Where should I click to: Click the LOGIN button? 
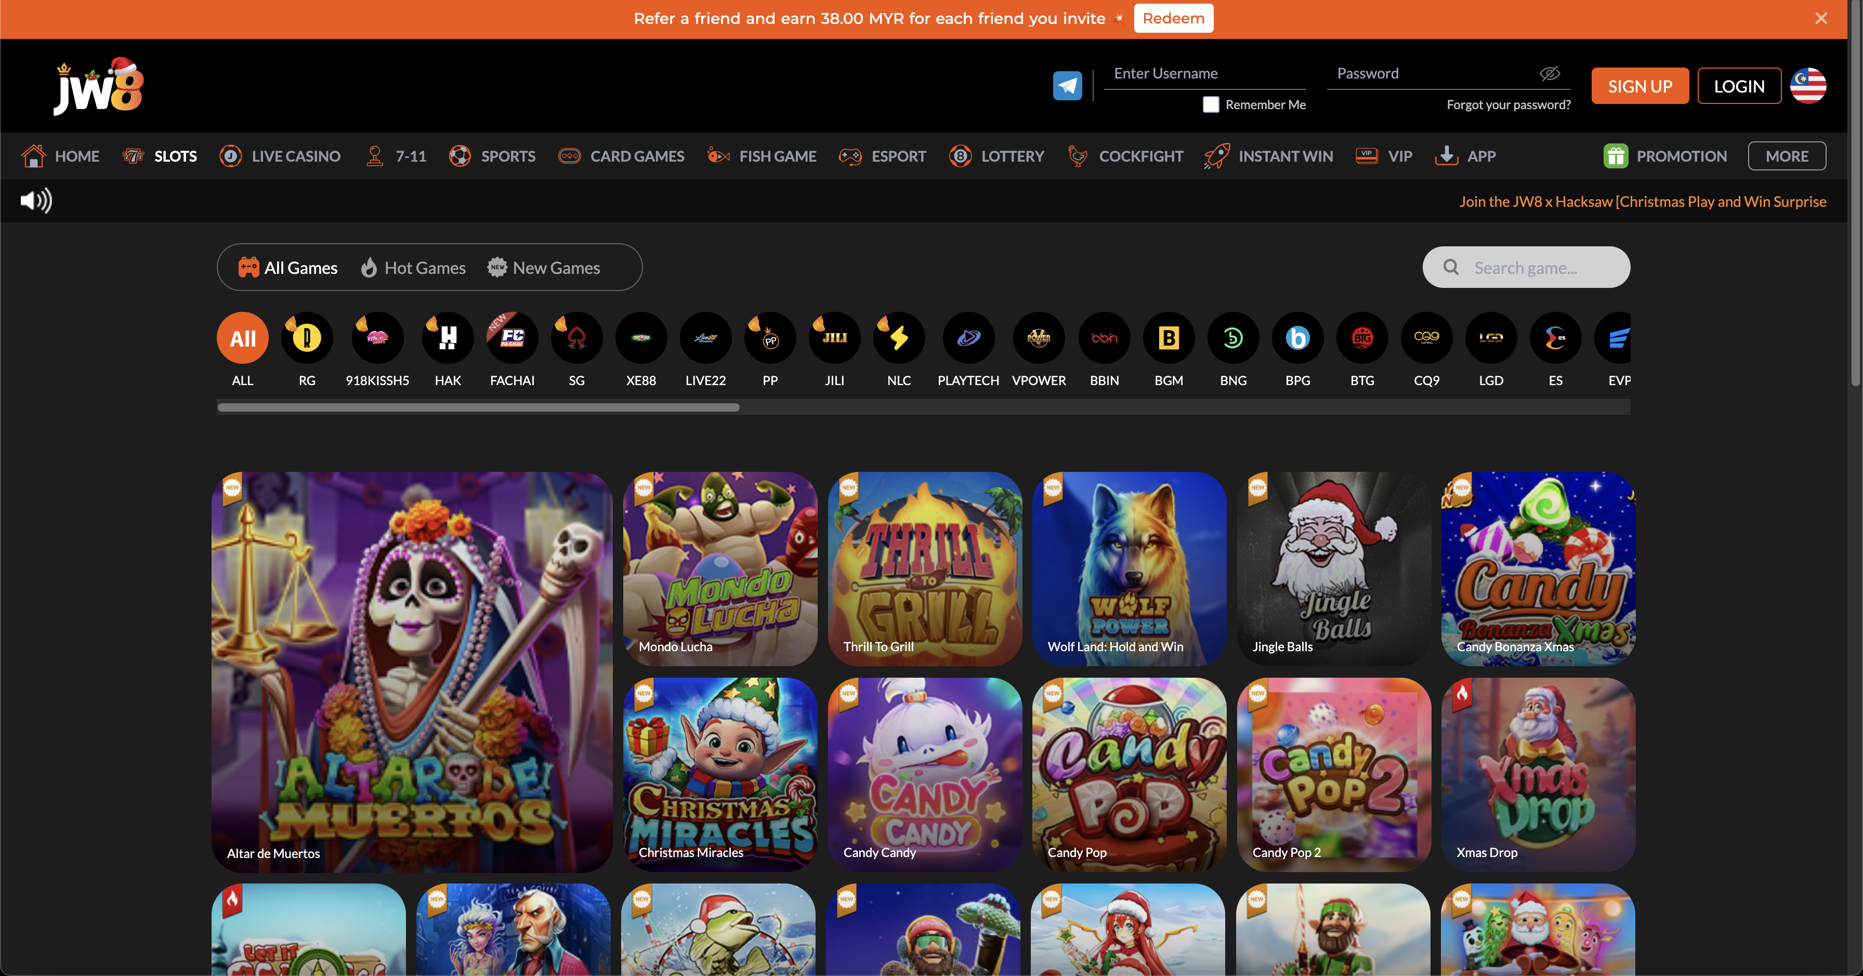(1739, 86)
